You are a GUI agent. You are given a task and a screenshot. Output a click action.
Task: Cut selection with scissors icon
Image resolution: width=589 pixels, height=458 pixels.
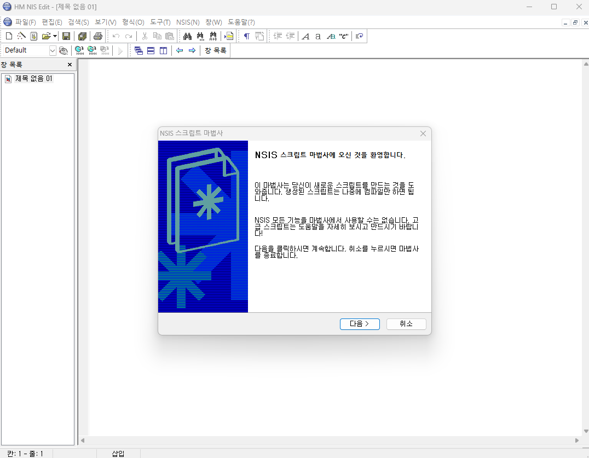click(x=145, y=36)
